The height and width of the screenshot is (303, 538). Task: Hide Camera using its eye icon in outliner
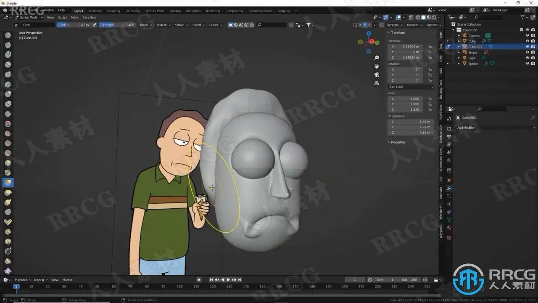pos(527,35)
